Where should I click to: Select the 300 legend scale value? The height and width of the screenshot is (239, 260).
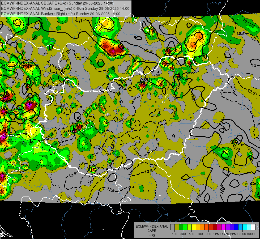183,234
